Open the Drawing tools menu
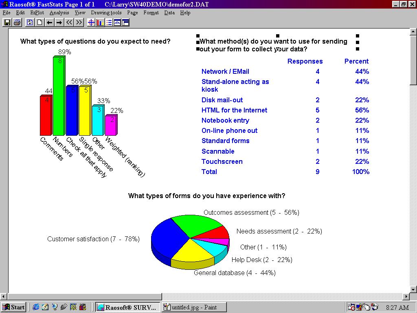Screen dimensions: 417x313 (106, 13)
